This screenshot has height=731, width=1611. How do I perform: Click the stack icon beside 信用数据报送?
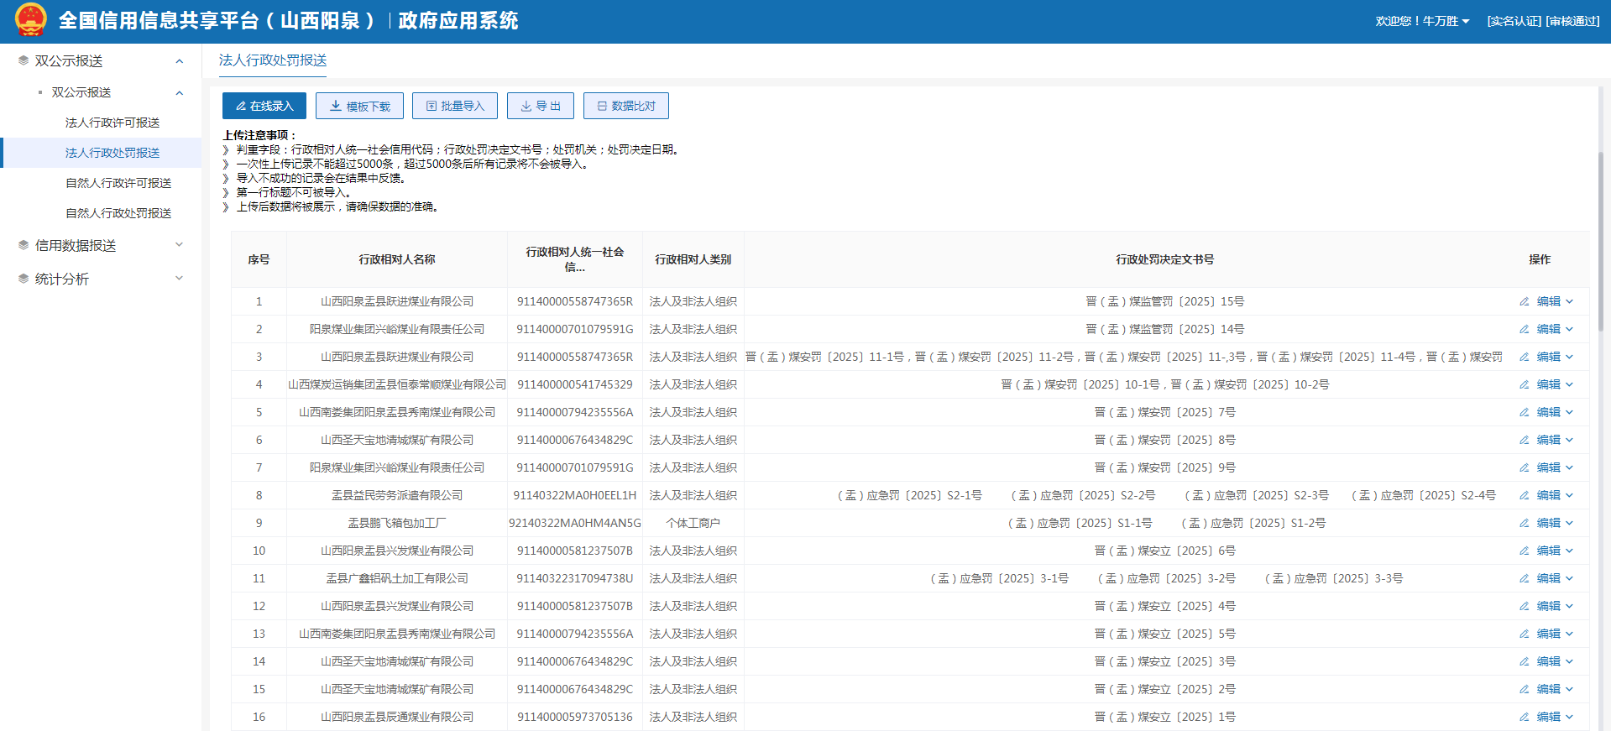(24, 245)
